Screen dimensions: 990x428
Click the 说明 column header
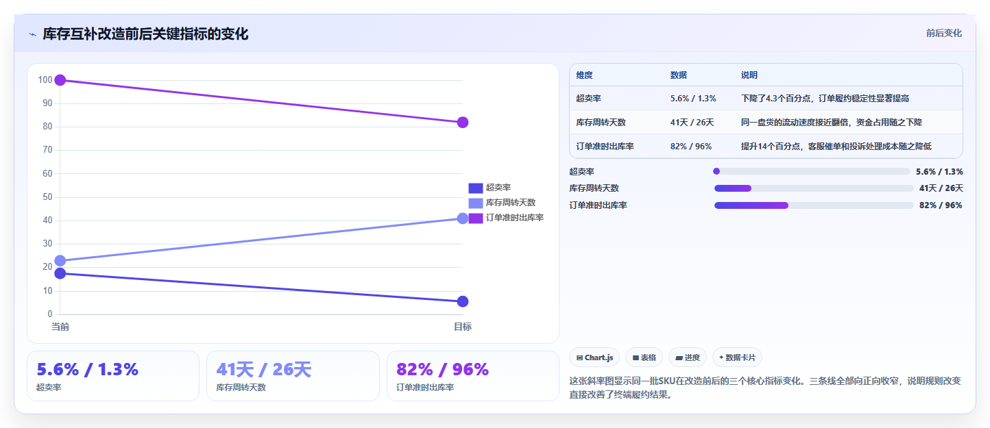pos(749,75)
